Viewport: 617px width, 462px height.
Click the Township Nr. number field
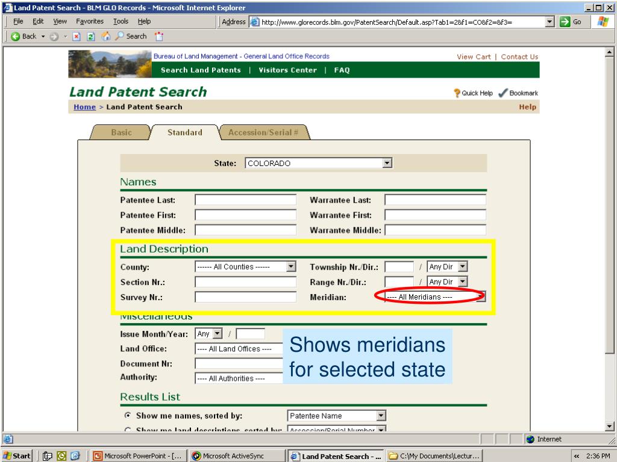coord(399,266)
